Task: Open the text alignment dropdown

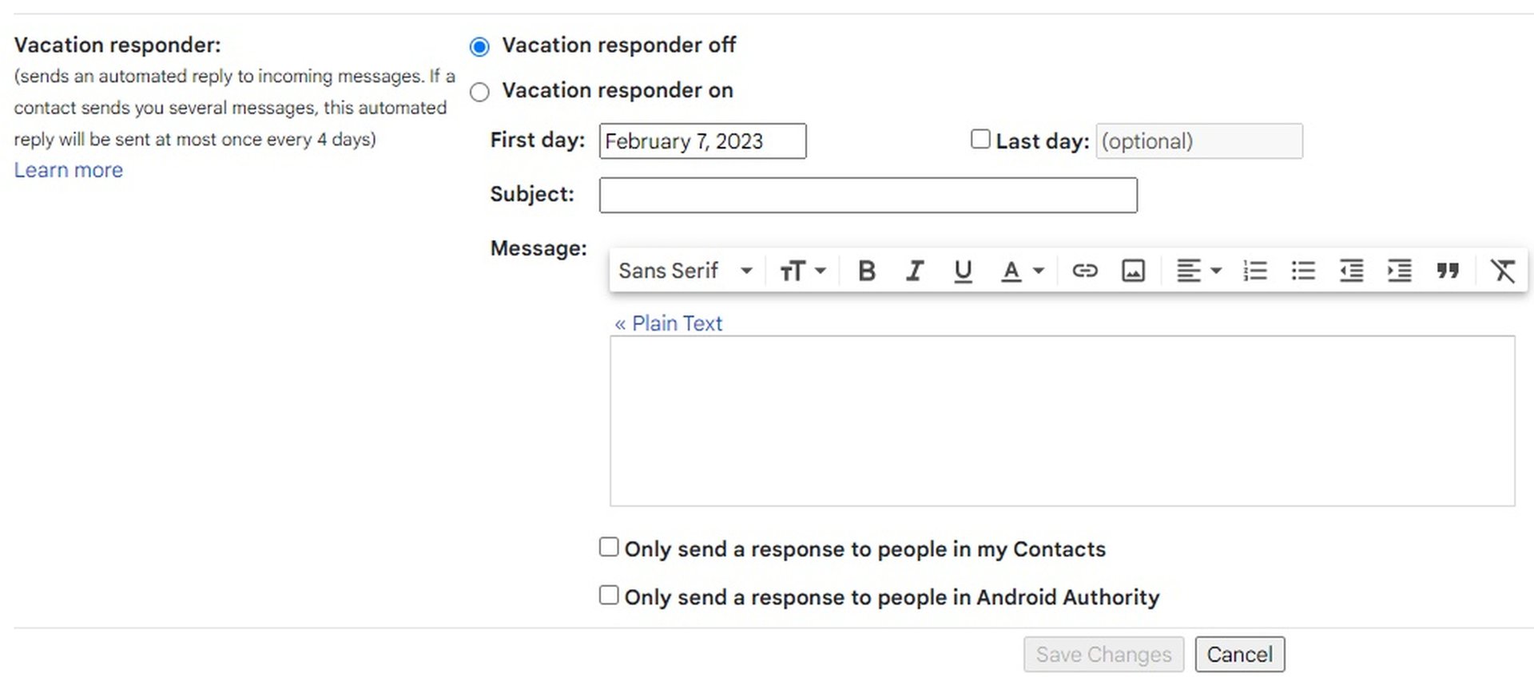Action: click(x=1198, y=271)
